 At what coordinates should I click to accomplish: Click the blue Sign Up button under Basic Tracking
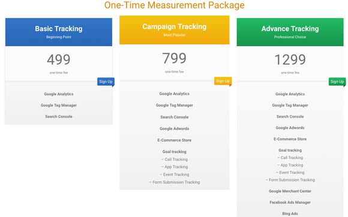coord(106,82)
